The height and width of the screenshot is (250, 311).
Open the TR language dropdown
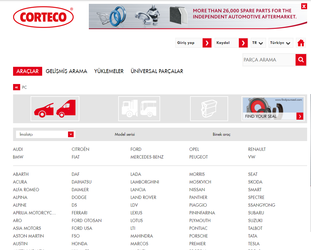[x=258, y=43]
